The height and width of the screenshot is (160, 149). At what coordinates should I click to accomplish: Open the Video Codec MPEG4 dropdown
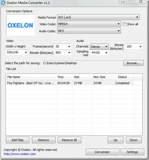(x=89, y=24)
